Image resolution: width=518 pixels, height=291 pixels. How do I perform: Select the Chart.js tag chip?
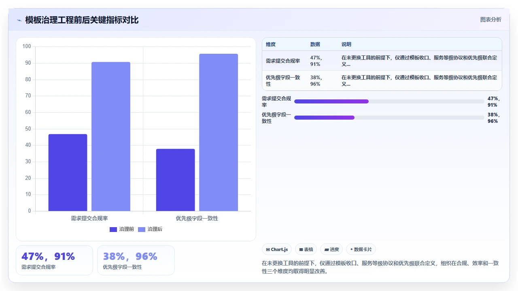click(277, 249)
